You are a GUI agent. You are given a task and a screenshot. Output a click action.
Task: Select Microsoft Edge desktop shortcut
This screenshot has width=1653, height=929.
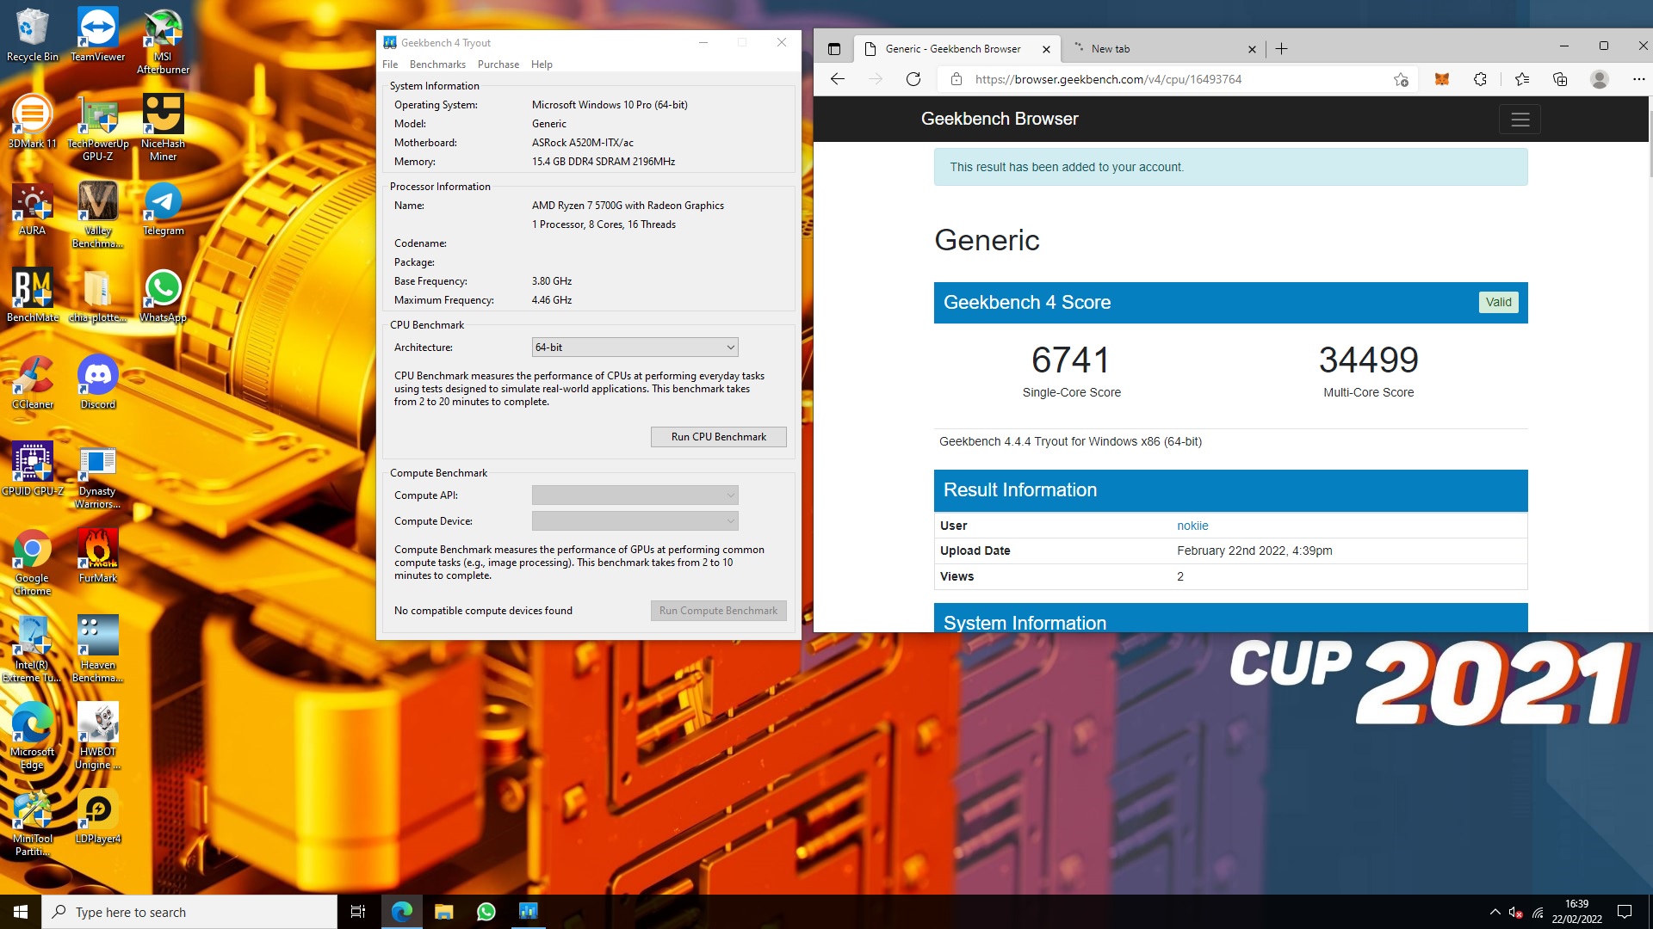[x=32, y=735]
